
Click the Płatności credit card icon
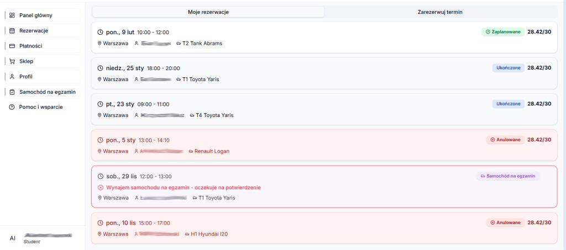(12, 46)
